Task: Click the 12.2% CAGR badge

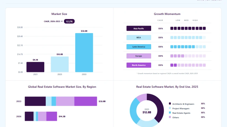Action: 69,21
